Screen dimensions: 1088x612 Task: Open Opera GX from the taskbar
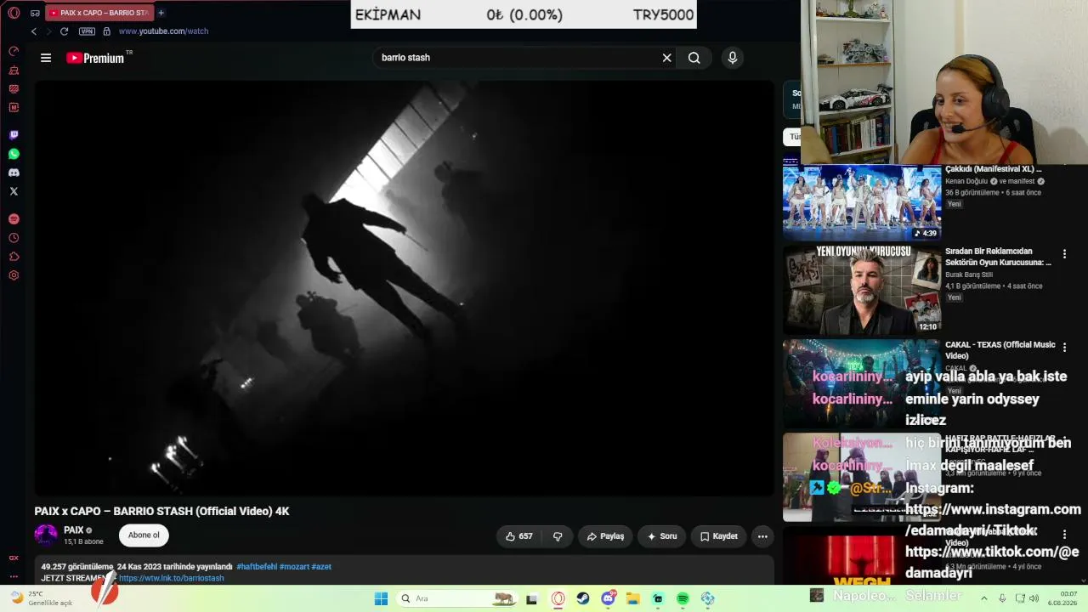coord(558,598)
